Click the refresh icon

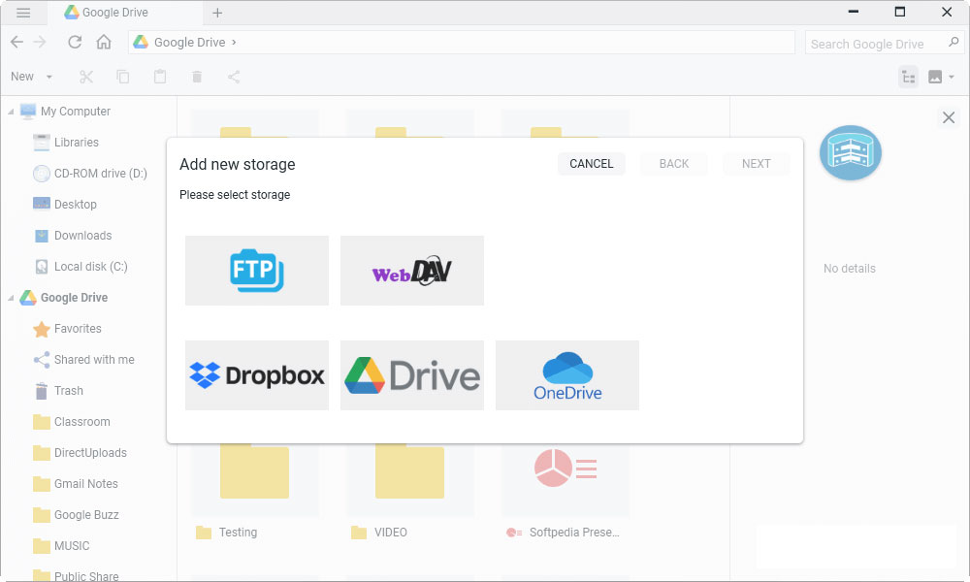[x=75, y=42]
